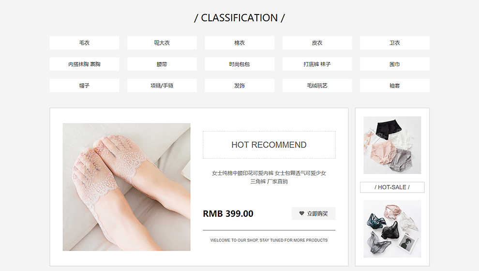The height and width of the screenshot is (271, 479).
Task: Select the 呢大衣 category
Action: (x=162, y=43)
